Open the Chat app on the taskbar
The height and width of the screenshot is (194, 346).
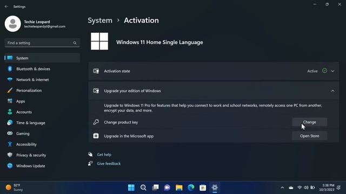point(167,188)
